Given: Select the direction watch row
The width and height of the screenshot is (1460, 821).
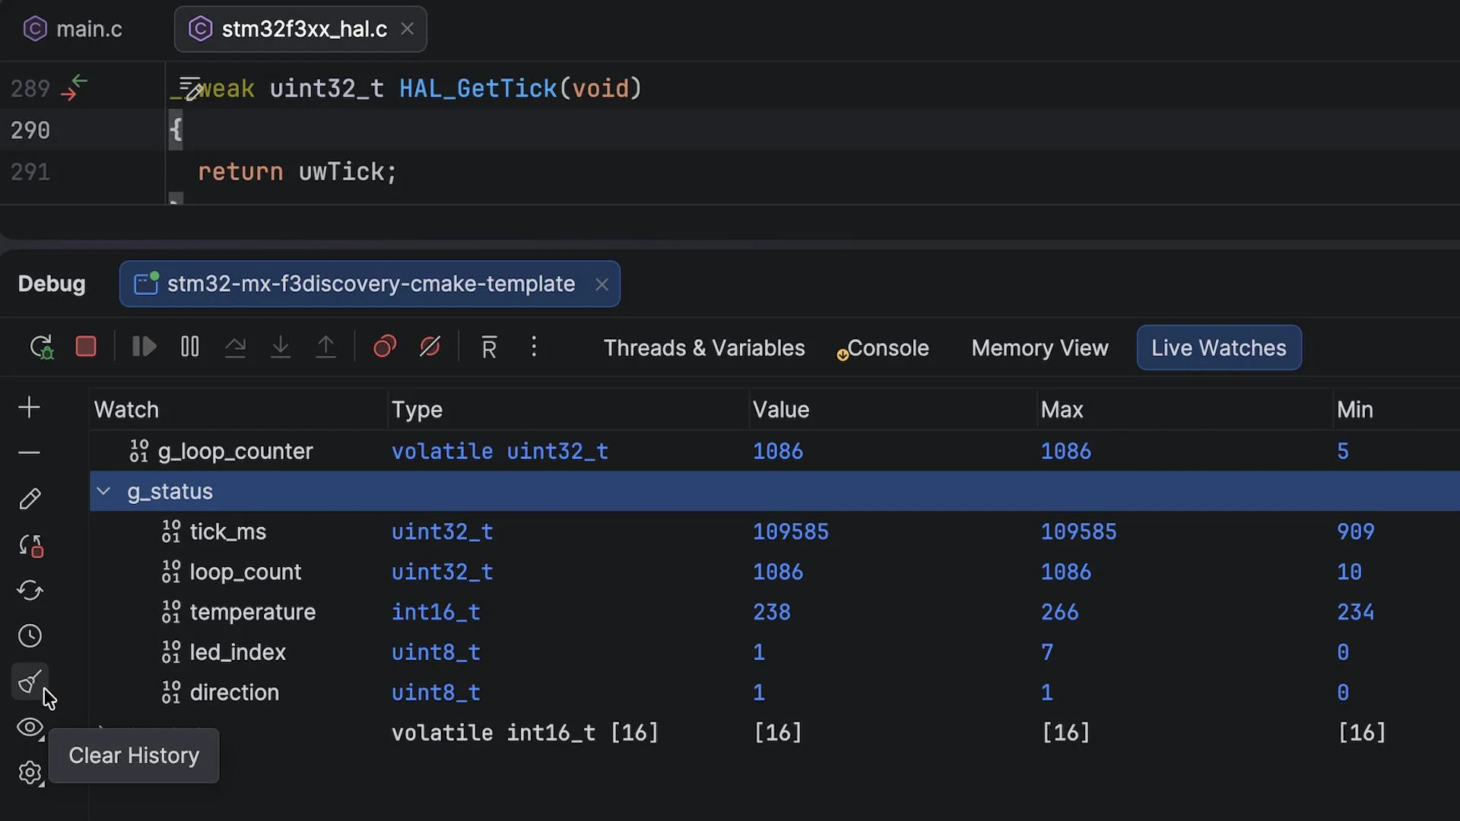Looking at the screenshot, I should coord(775,693).
